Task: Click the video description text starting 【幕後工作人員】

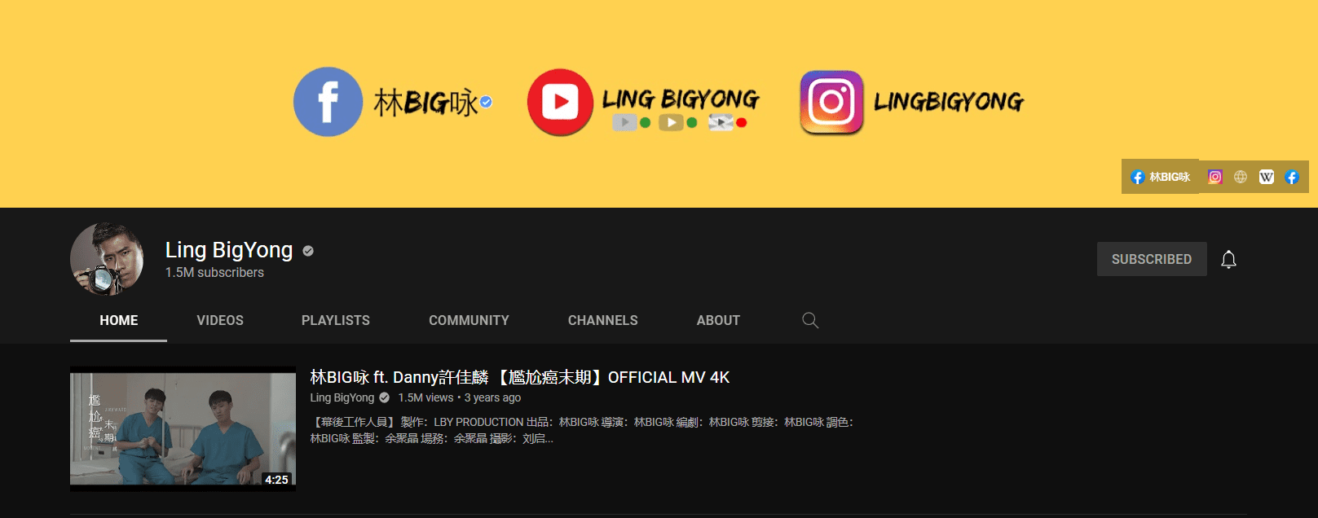Action: point(581,430)
